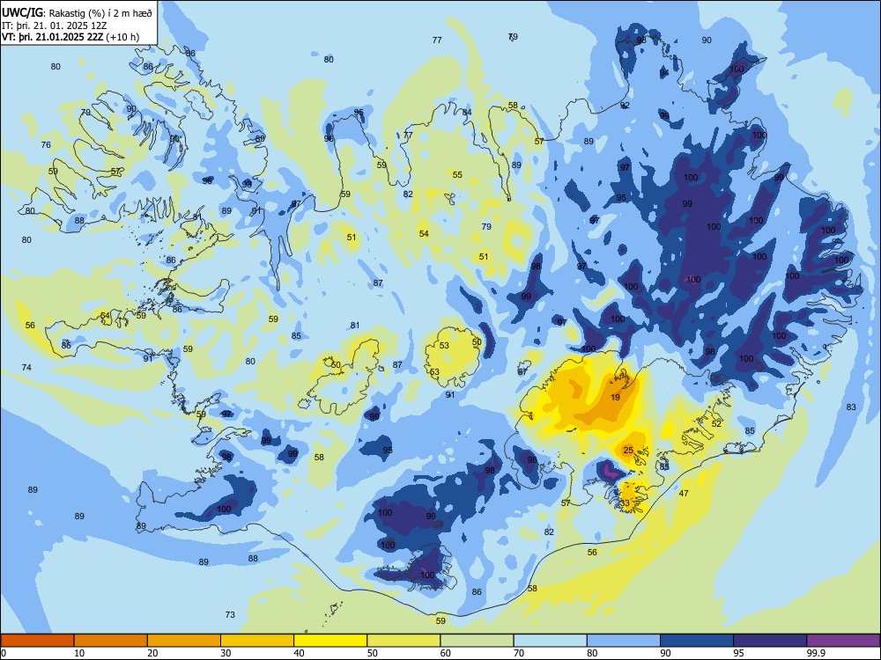The image size is (881, 660).
Task: Select the legend tick label 20
Action: coord(152,653)
